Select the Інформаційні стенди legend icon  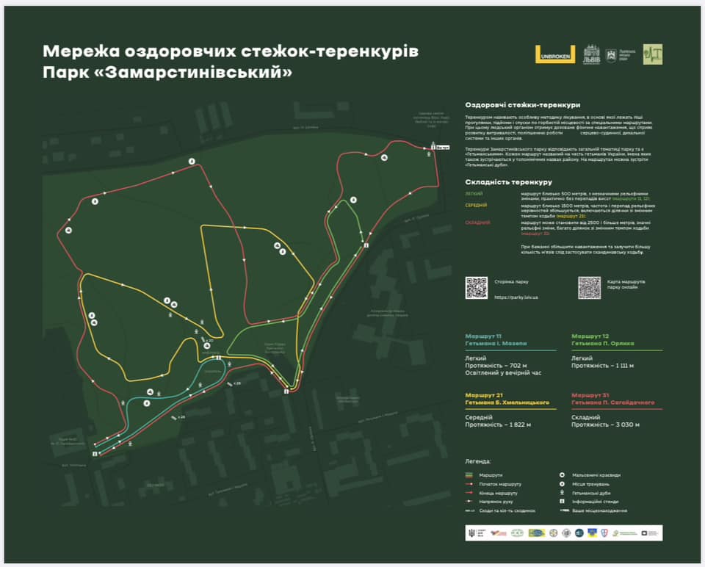(x=562, y=502)
